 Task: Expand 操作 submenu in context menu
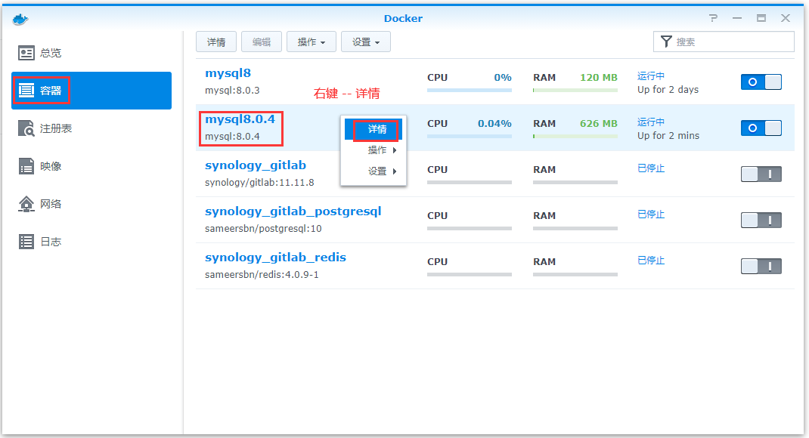coord(381,150)
